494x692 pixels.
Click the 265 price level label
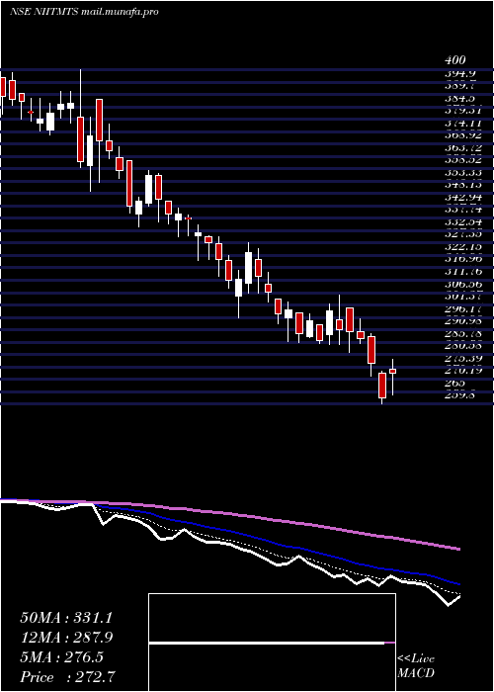[x=454, y=383]
